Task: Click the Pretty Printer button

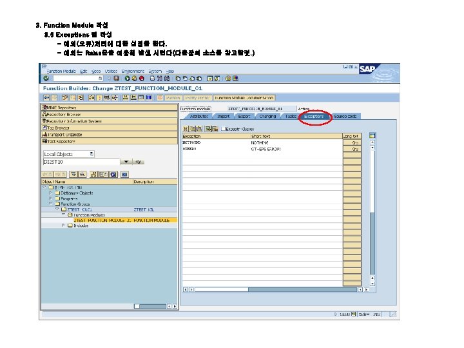Action: click(198, 98)
